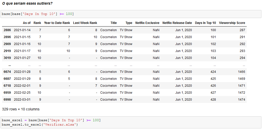Click the date 2022-02-25
The image size is (264, 131).
pos(22,92)
